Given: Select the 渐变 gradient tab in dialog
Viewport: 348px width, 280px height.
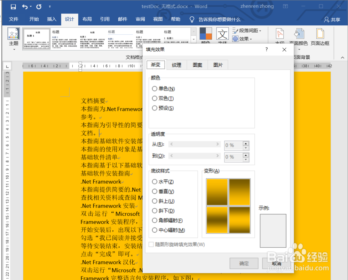Looking at the screenshot, I should [x=156, y=65].
